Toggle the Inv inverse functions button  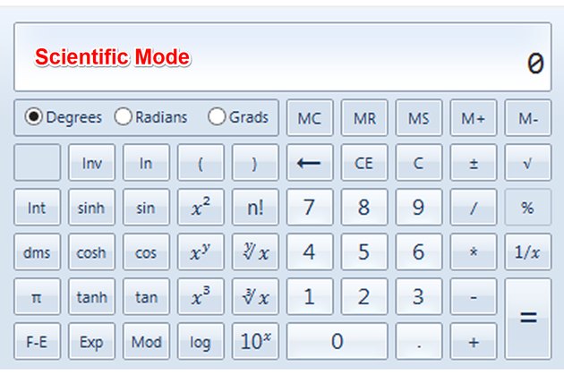[x=91, y=163]
